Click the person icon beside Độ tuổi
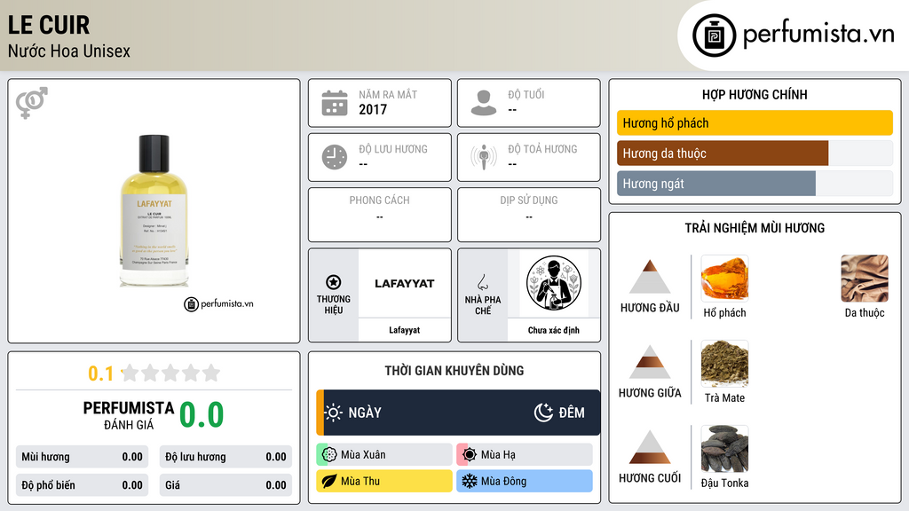The width and height of the screenshot is (909, 511). click(484, 103)
